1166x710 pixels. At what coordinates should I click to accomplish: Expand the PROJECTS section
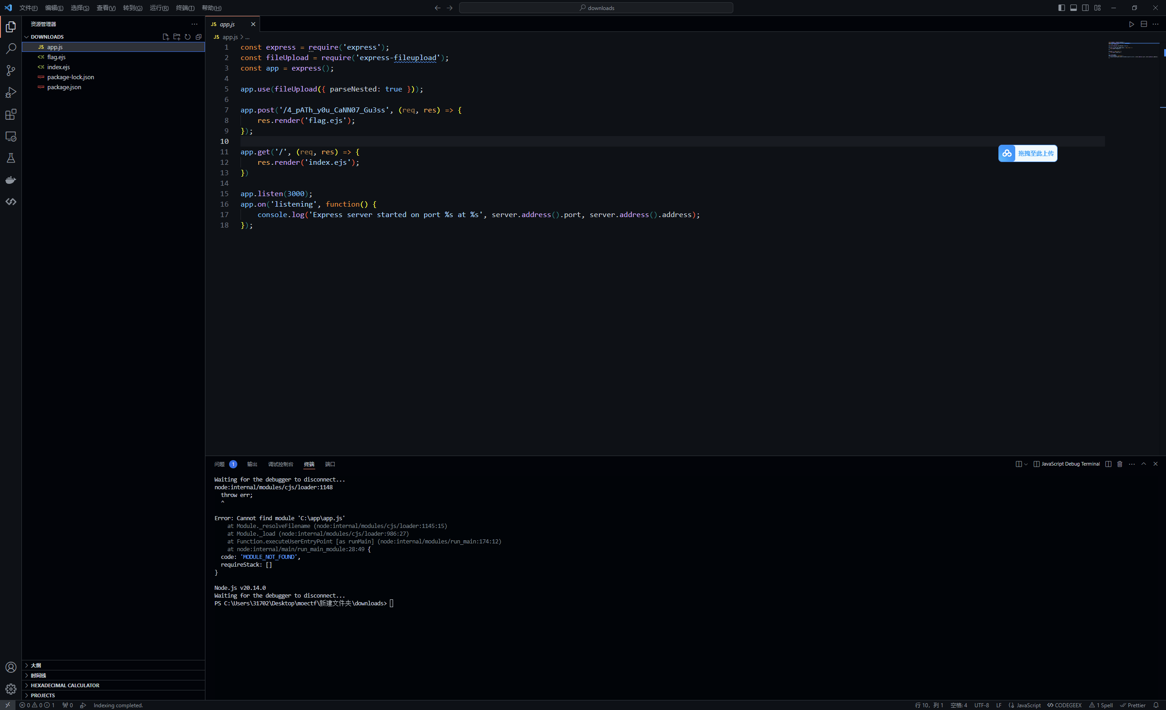point(113,695)
